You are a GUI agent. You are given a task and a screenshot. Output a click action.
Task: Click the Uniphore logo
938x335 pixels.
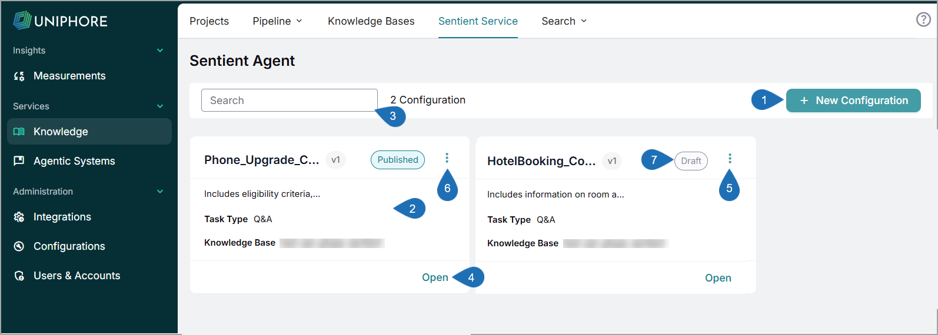60,21
